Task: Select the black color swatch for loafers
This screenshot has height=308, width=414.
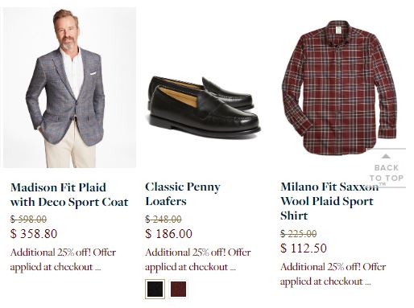Action: click(155, 289)
